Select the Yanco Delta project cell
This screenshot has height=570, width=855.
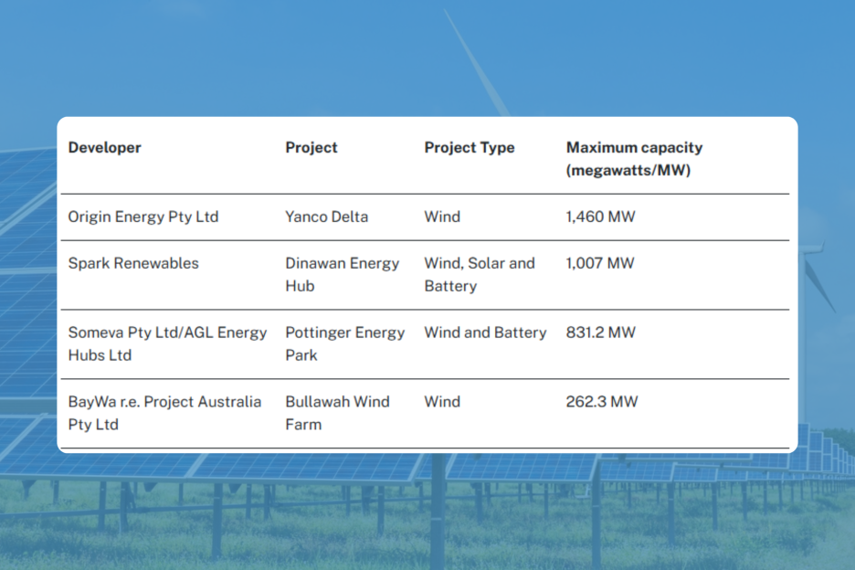(x=327, y=216)
